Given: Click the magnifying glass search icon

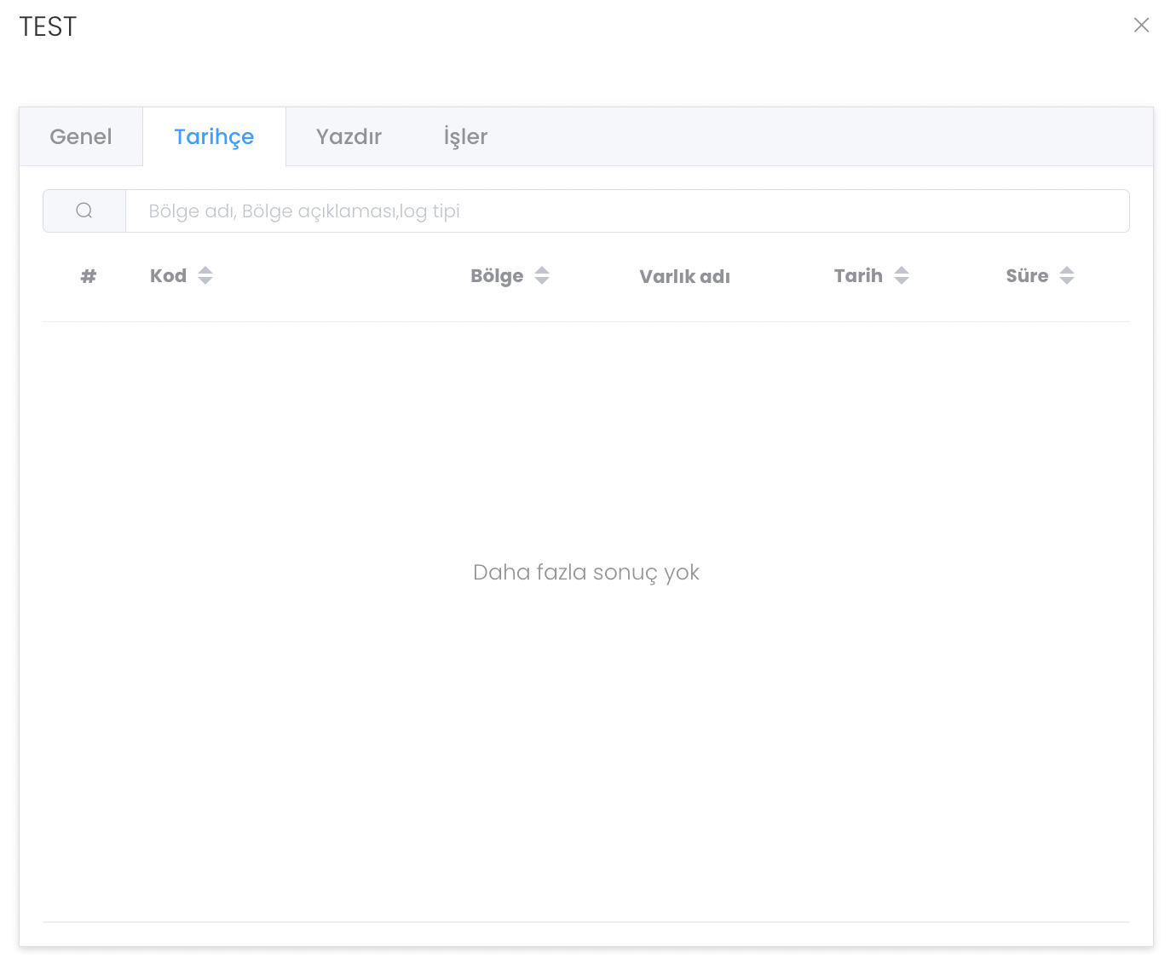Looking at the screenshot, I should click(x=84, y=211).
